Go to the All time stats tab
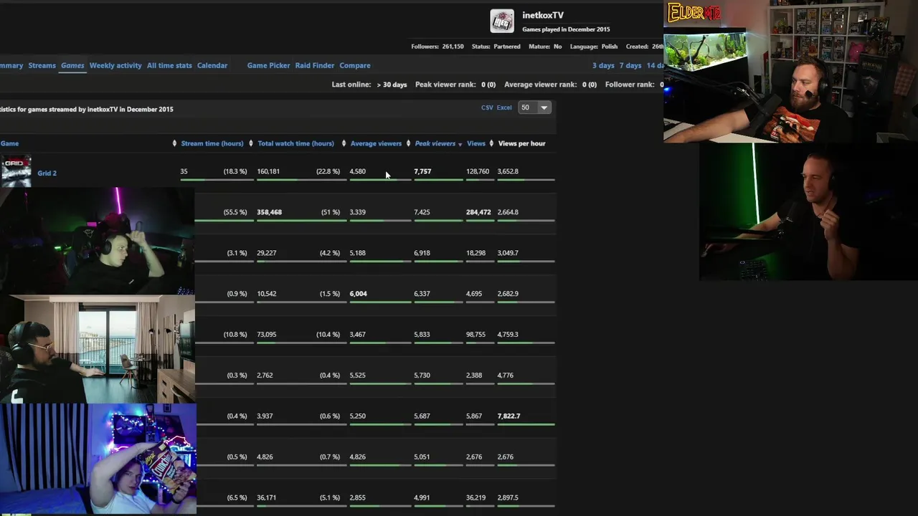 (x=169, y=65)
